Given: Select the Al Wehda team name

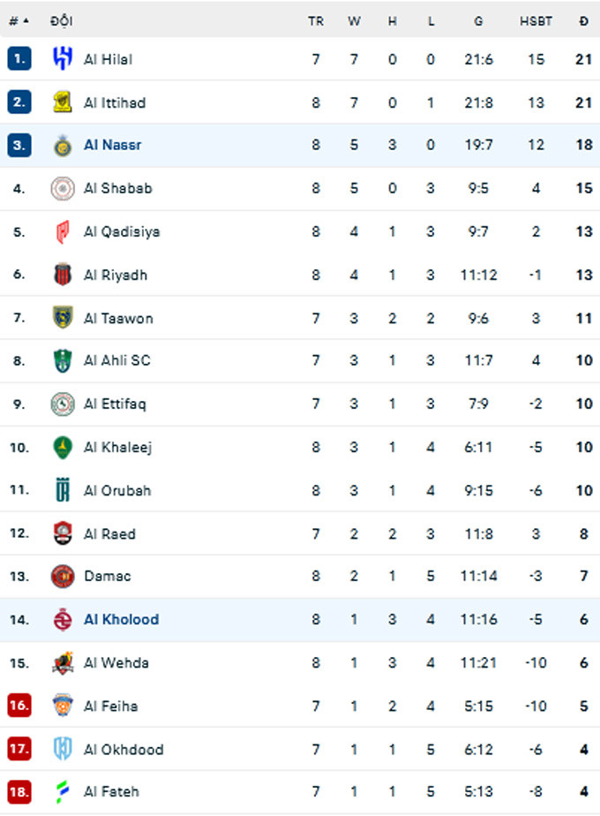Looking at the screenshot, I should [x=116, y=662].
